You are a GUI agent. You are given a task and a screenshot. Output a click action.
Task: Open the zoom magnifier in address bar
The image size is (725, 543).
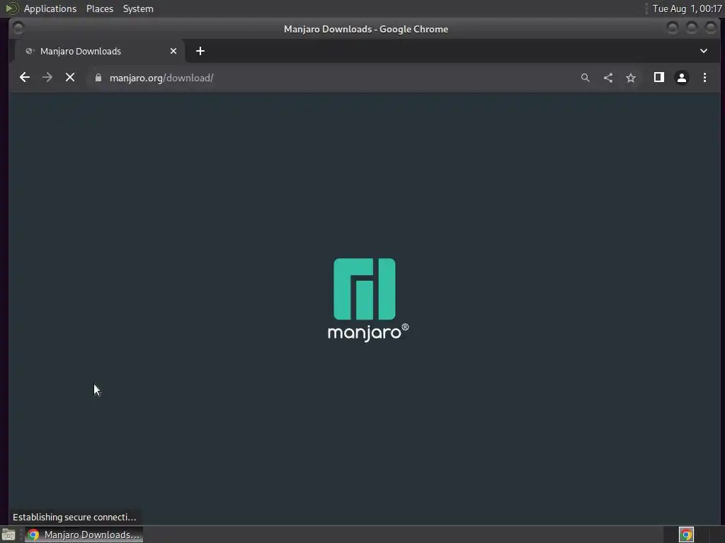pyautogui.click(x=586, y=78)
